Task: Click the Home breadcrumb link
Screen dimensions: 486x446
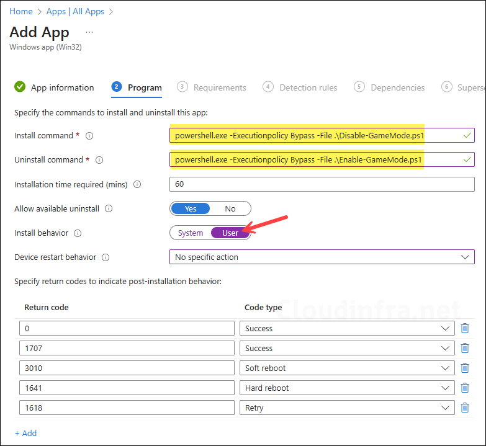Action: click(x=21, y=11)
